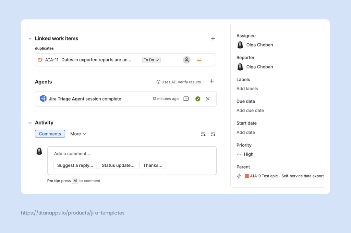Click the Status update button

[x=118, y=165]
